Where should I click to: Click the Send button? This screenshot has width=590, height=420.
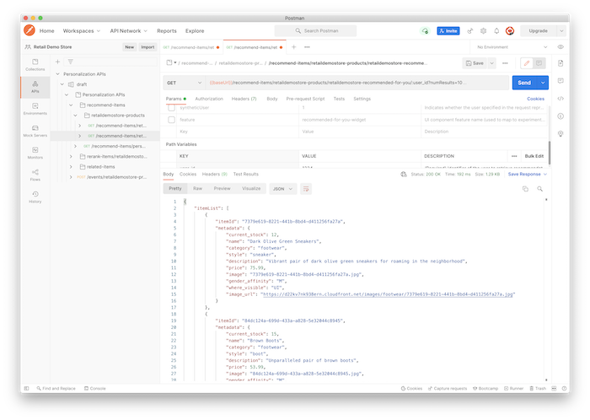pos(524,83)
